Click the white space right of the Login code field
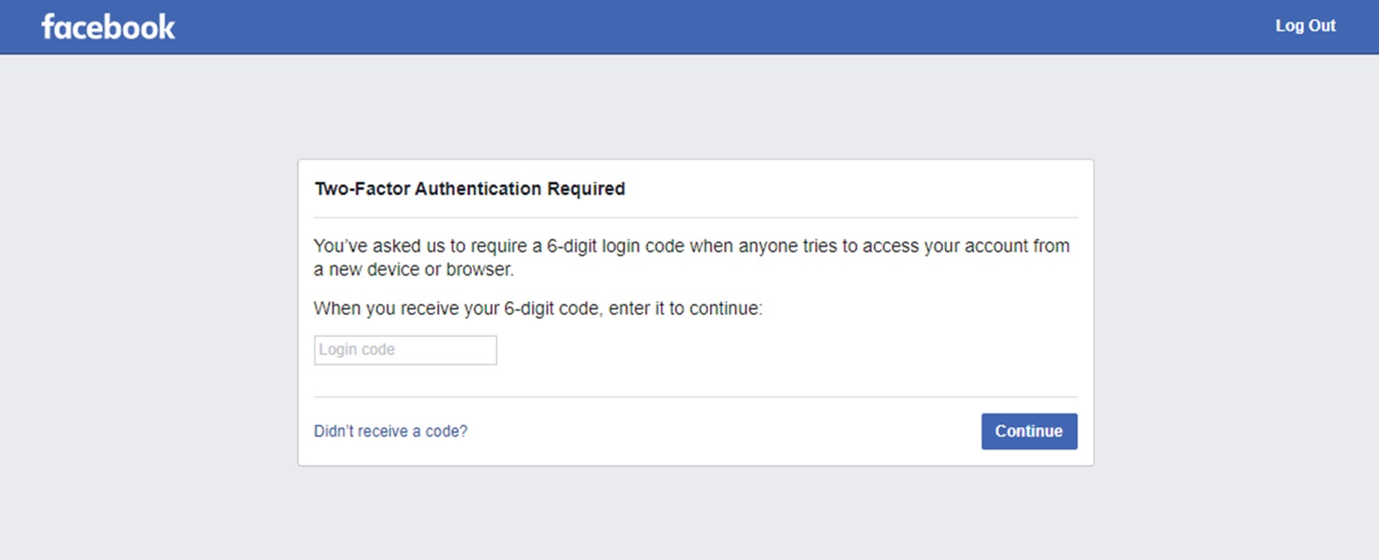Image resolution: width=1379 pixels, height=560 pixels. (787, 350)
